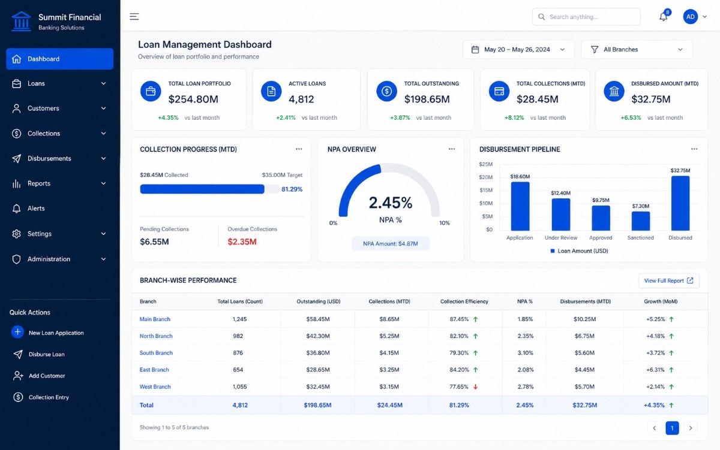720x450 pixels.
Task: Open the East Branch link
Action: coord(154,370)
